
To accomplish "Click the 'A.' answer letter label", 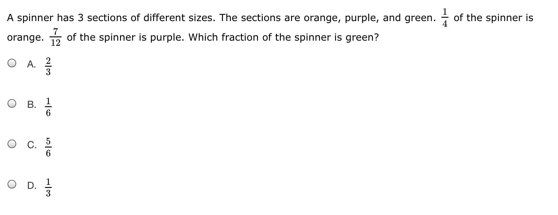I will [x=31, y=64].
